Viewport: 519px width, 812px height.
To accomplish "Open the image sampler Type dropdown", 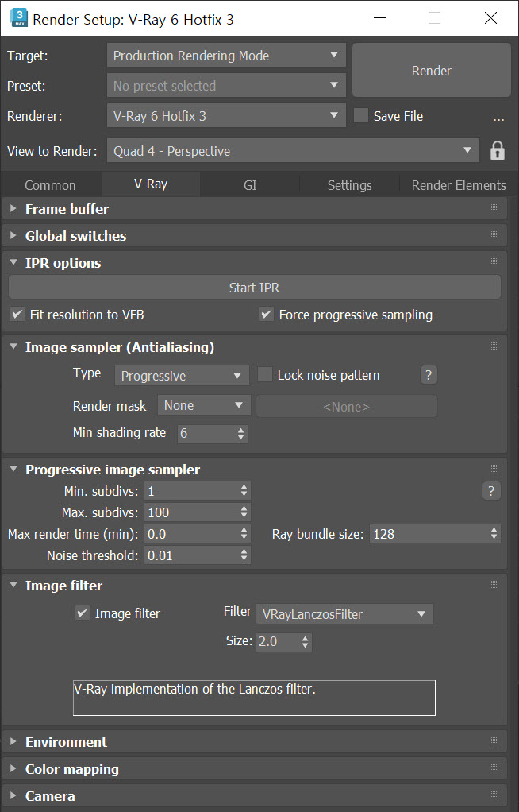I will [x=182, y=376].
